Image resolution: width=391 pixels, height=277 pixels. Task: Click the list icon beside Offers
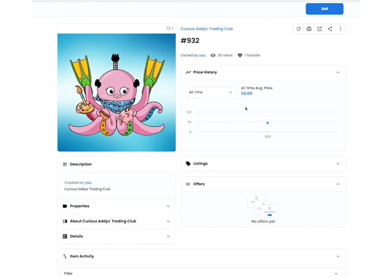[188, 184]
